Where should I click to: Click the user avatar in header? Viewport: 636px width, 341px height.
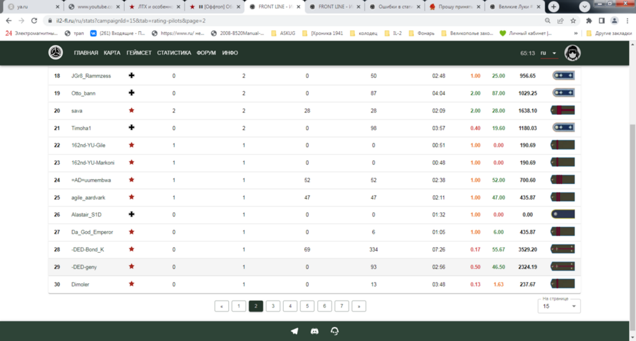[x=572, y=53]
